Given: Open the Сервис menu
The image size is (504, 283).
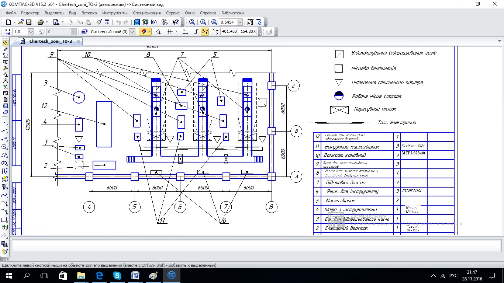Looking at the screenshot, I should pos(173,13).
